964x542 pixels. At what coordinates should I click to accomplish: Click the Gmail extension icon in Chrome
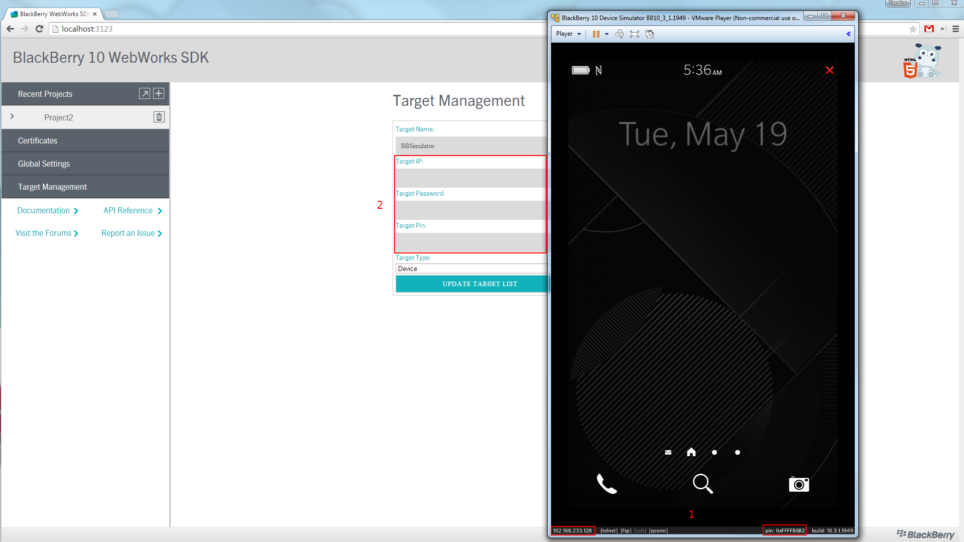[x=929, y=29]
